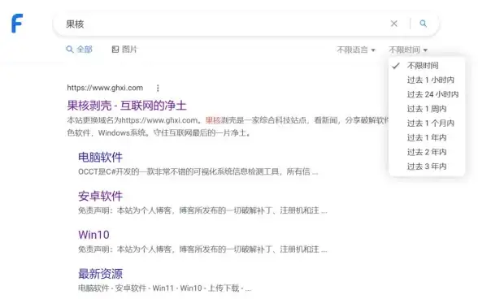Open the 电脑软件 sitelink
The width and height of the screenshot is (478, 299).
[x=100, y=158]
